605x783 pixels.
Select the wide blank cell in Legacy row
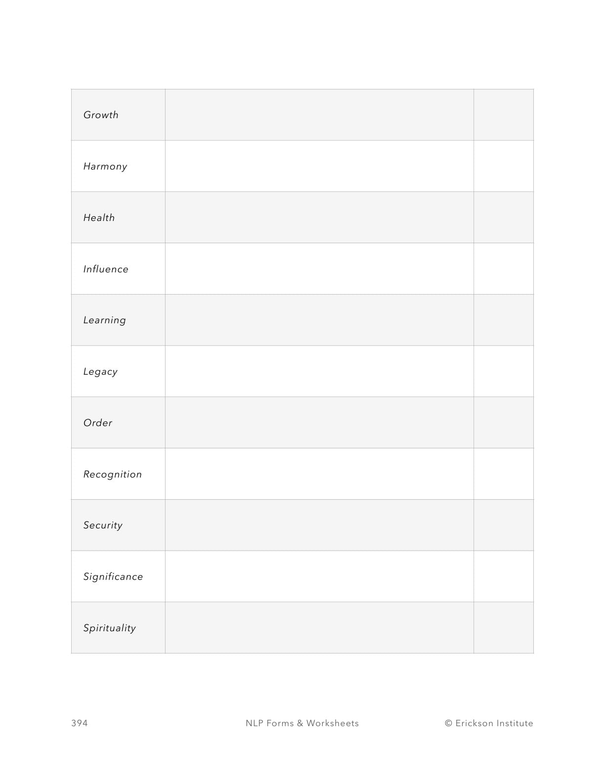[319, 372]
